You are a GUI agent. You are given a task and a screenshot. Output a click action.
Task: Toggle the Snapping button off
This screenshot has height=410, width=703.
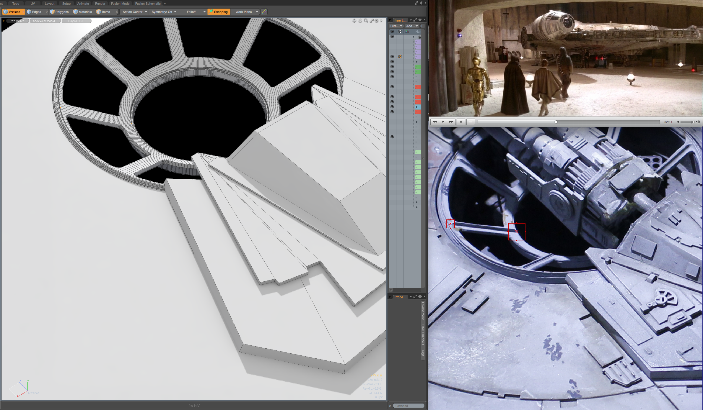point(218,12)
